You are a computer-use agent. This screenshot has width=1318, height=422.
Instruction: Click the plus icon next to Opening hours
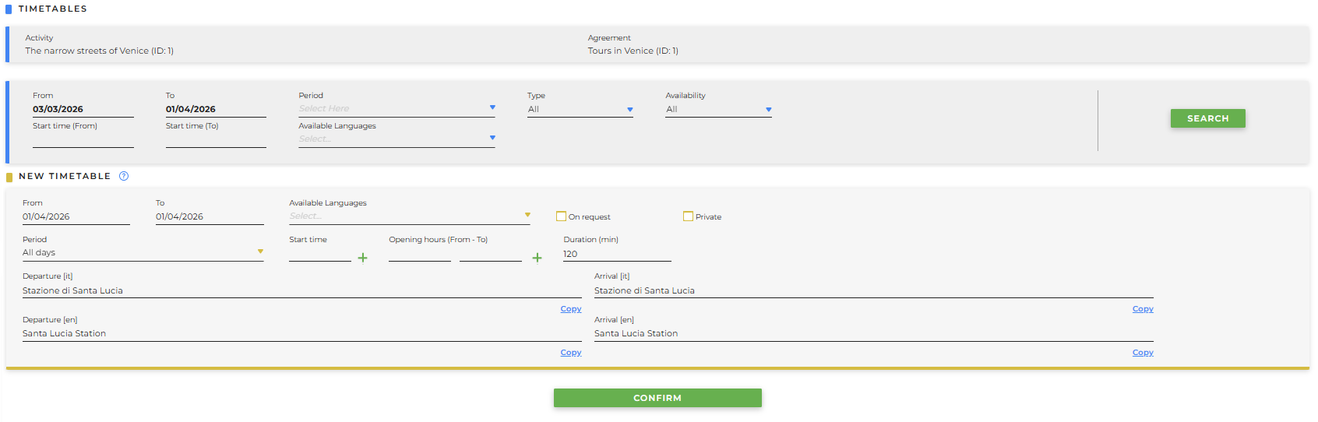(537, 258)
